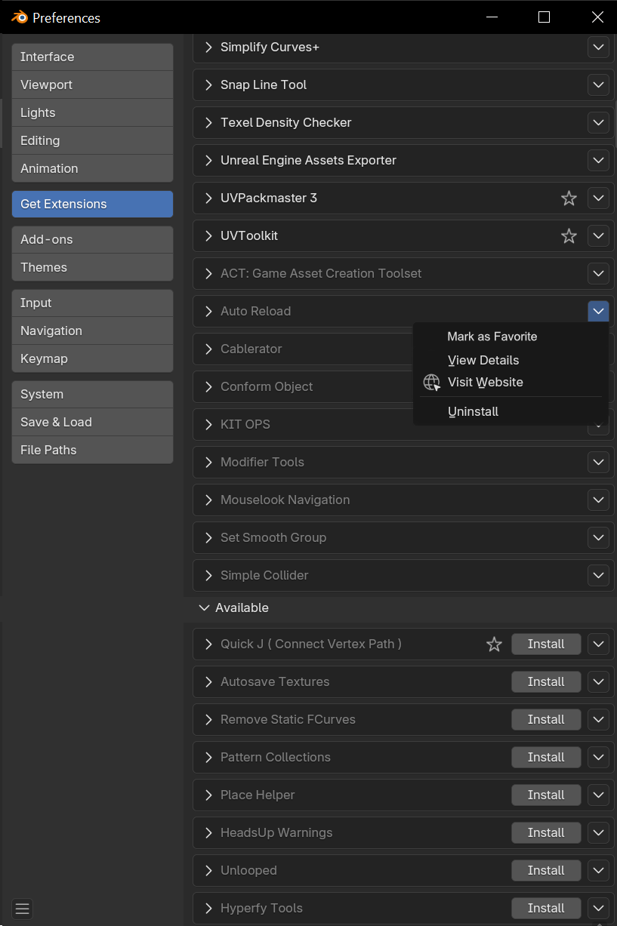The image size is (617, 926).
Task: Click the star icon on UVPackmaster 3
Action: pos(569,198)
